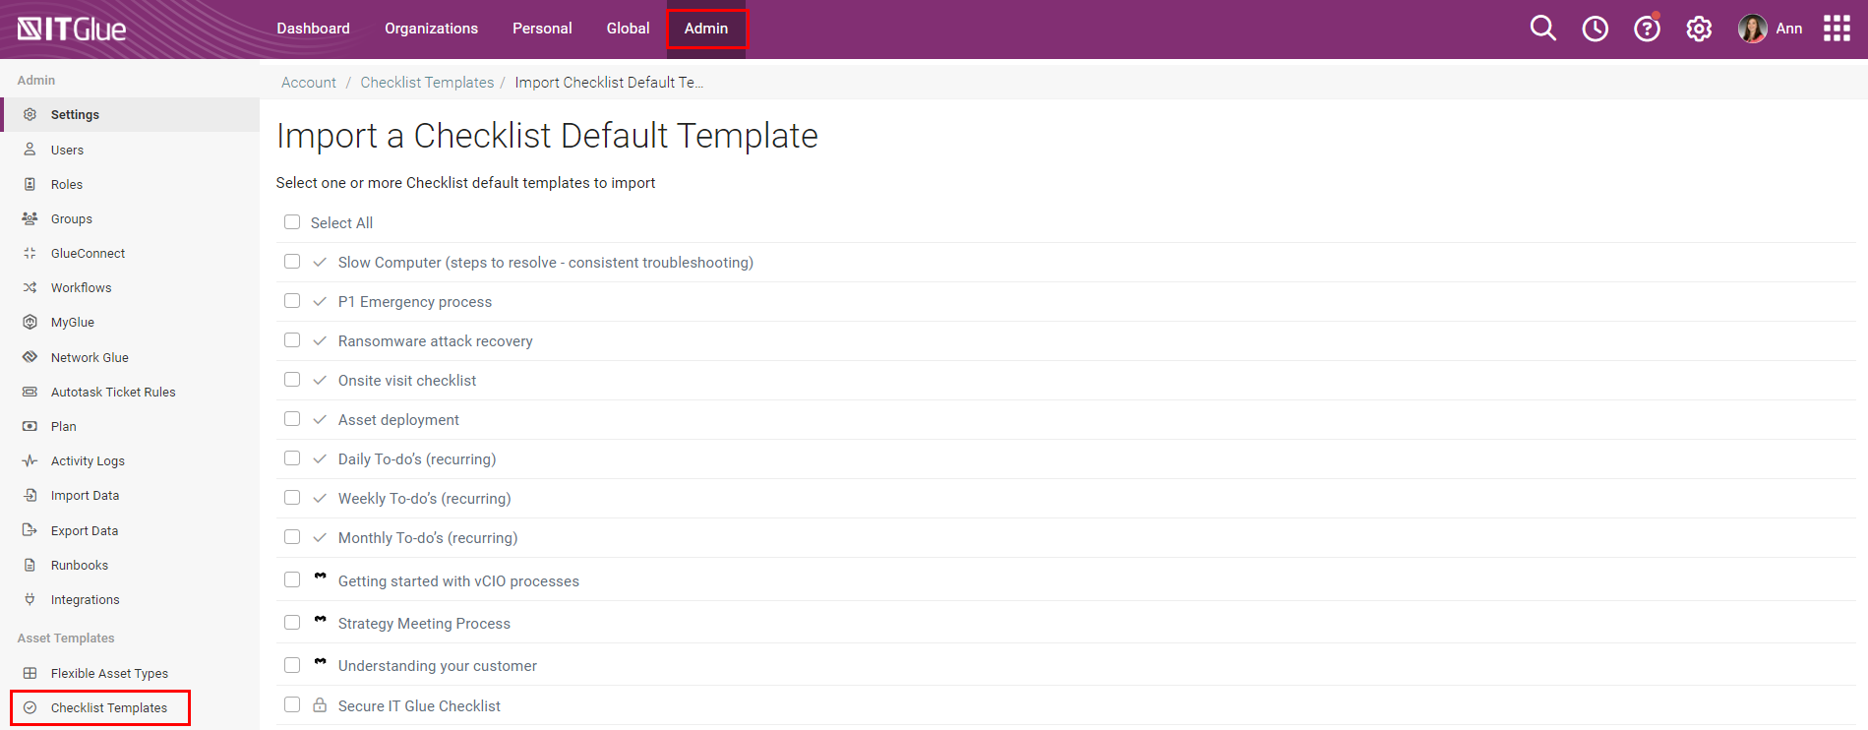
Task: Click the Settings gear icon in sidebar
Action: pos(30,114)
